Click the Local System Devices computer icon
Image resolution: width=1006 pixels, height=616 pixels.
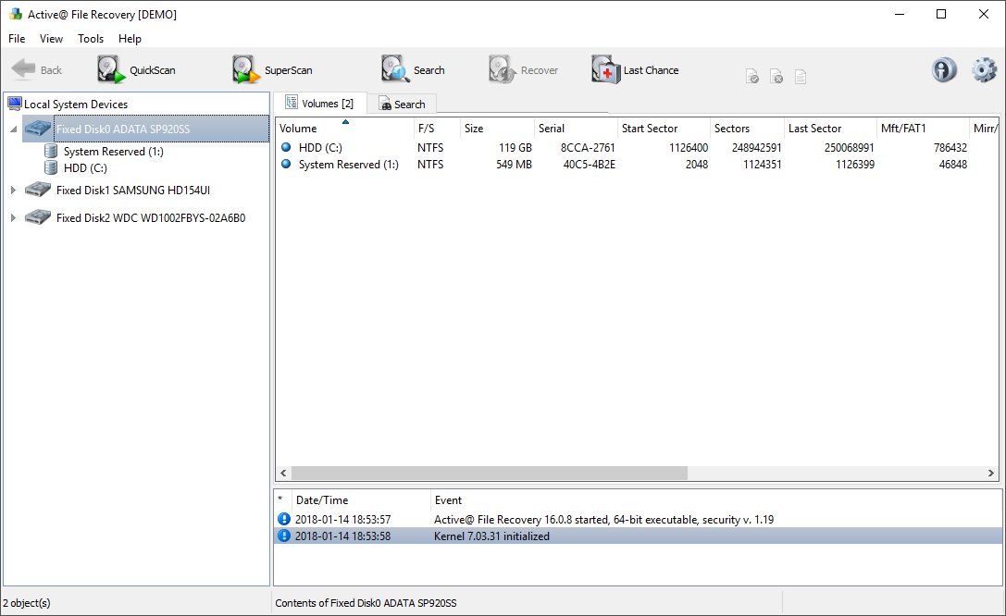(15, 104)
